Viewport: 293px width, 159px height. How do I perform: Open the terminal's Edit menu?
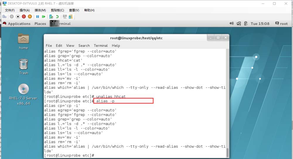pyautogui.click(x=59, y=46)
